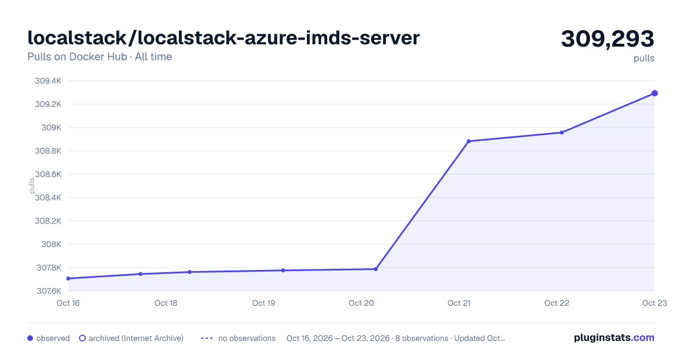Click the 'observed' legend text

tap(53, 338)
